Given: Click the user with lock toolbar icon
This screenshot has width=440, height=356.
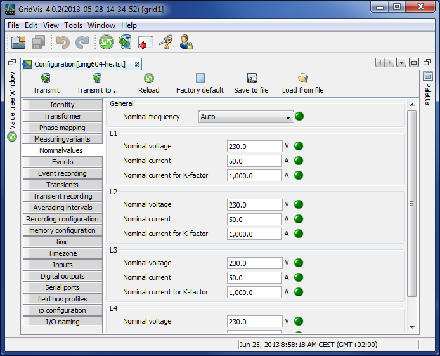Looking at the screenshot, I should click(x=186, y=43).
